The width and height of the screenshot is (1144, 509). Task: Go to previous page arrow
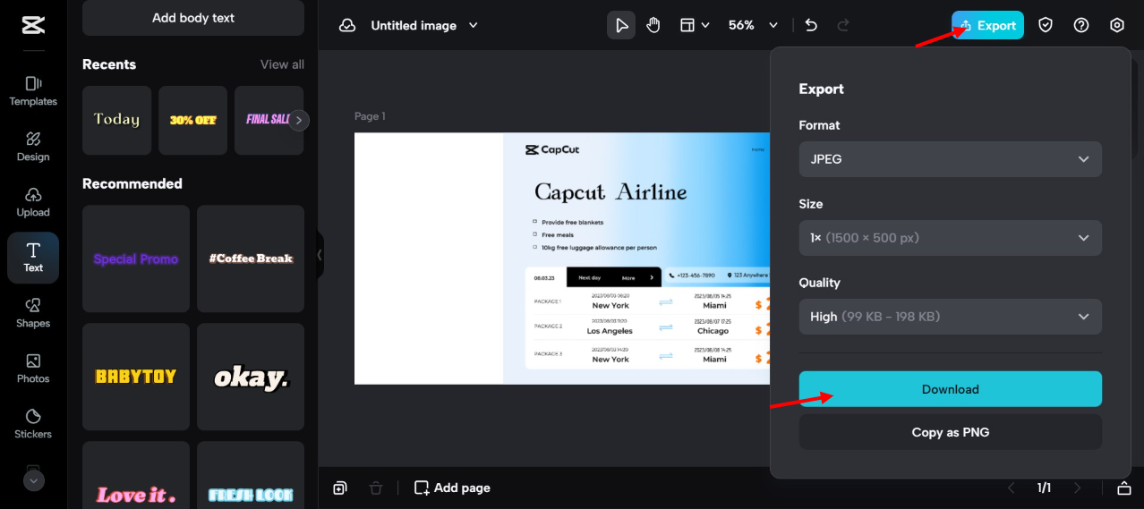pos(1012,488)
